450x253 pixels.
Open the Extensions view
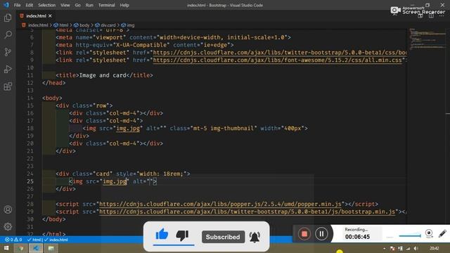click(x=8, y=86)
